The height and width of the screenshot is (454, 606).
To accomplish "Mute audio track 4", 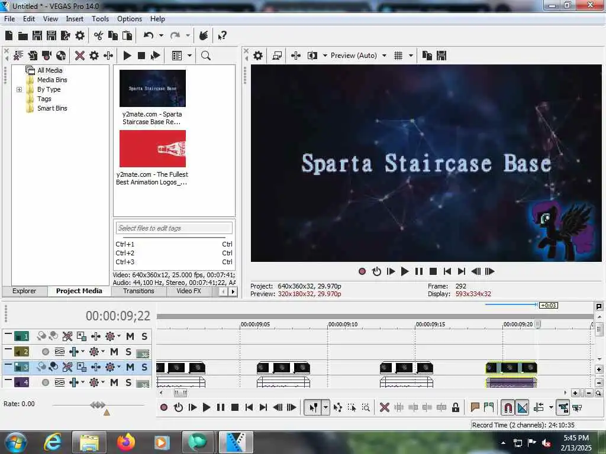I will tap(114, 382).
